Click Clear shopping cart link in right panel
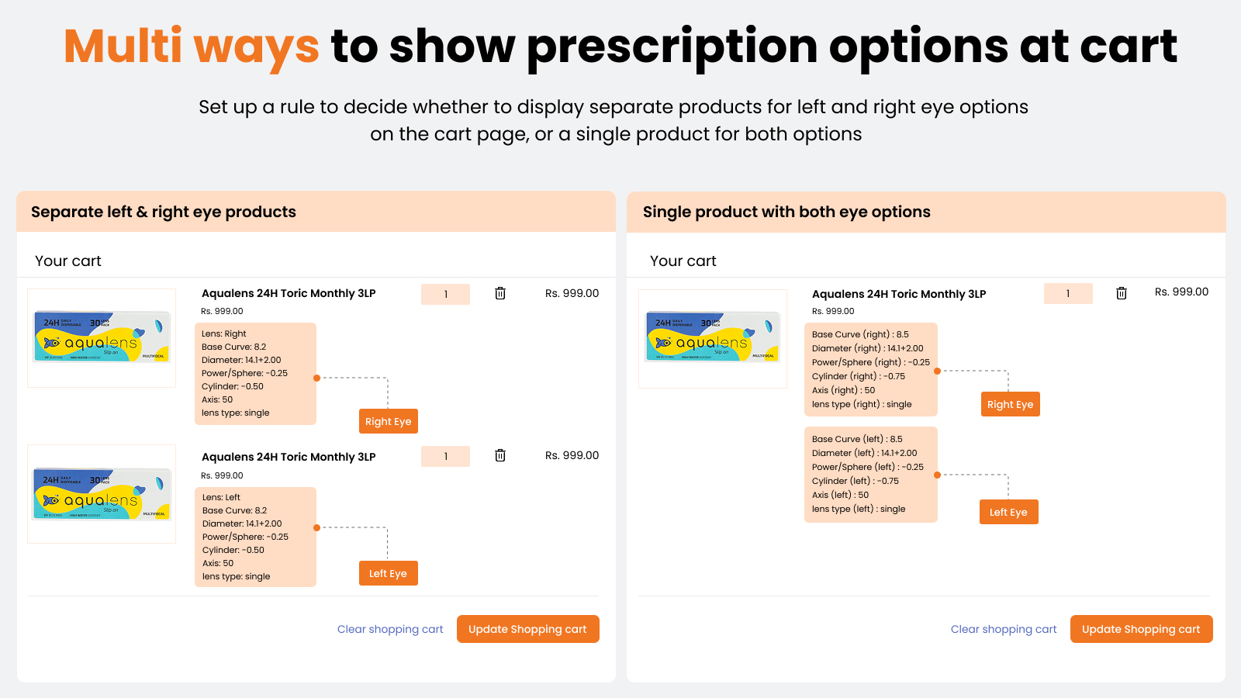Screen dimensions: 1241x698 click(1004, 629)
